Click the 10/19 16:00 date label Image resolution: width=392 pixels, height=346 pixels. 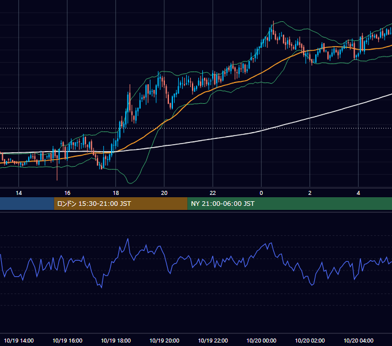[67, 340]
